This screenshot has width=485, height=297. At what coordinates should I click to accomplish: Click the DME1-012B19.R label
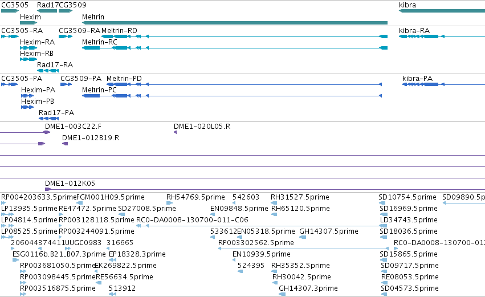pyautogui.click(x=91, y=138)
